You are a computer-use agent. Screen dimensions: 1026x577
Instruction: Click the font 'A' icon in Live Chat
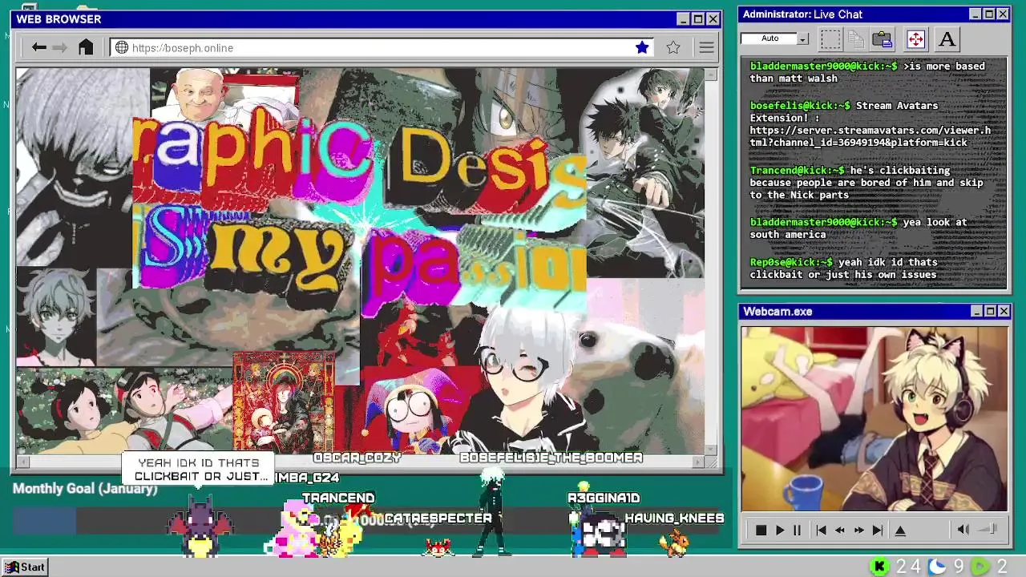tap(947, 38)
